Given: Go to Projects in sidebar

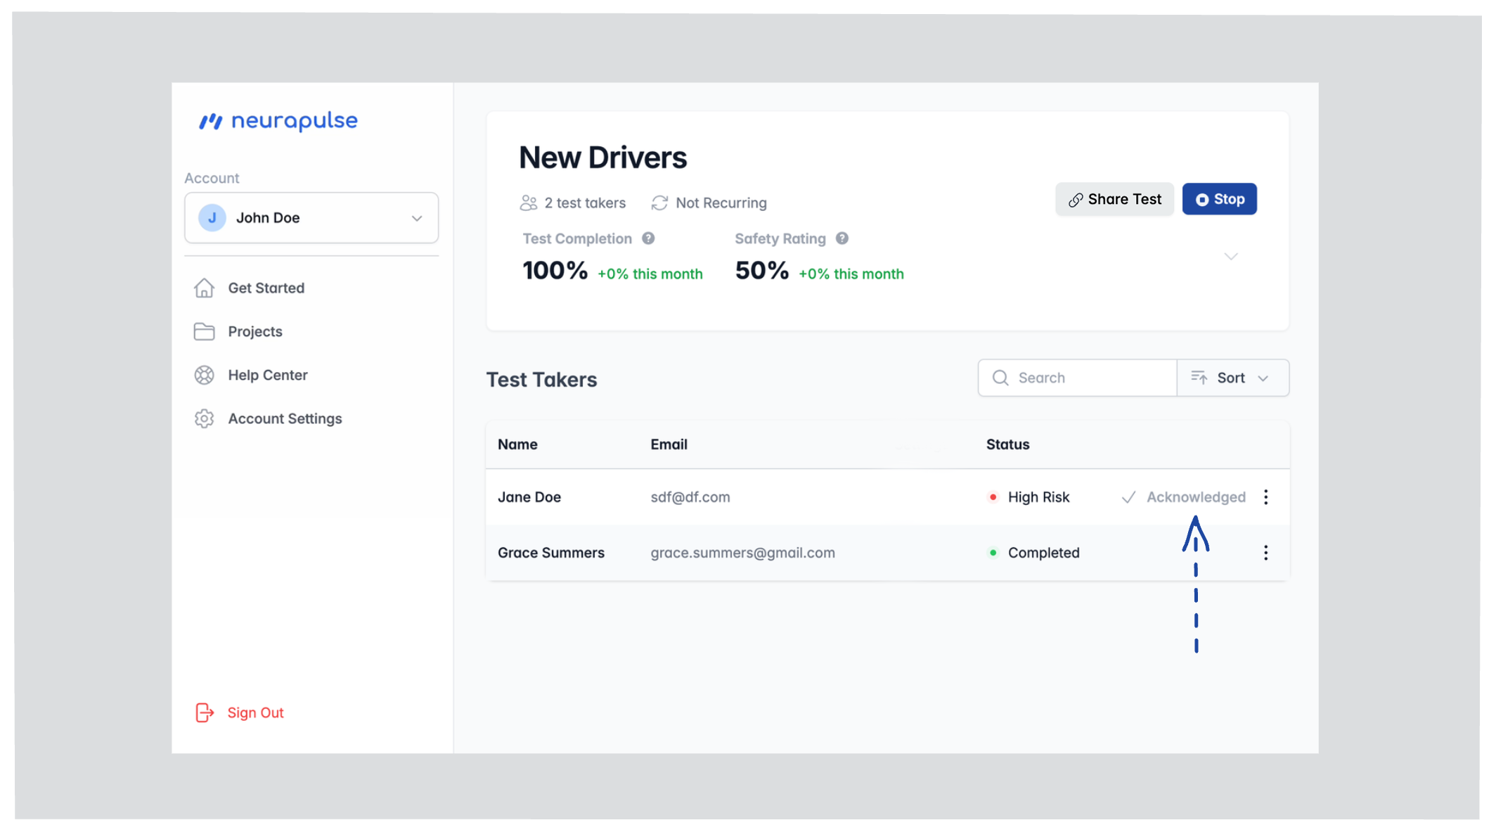Looking at the screenshot, I should 254,332.
